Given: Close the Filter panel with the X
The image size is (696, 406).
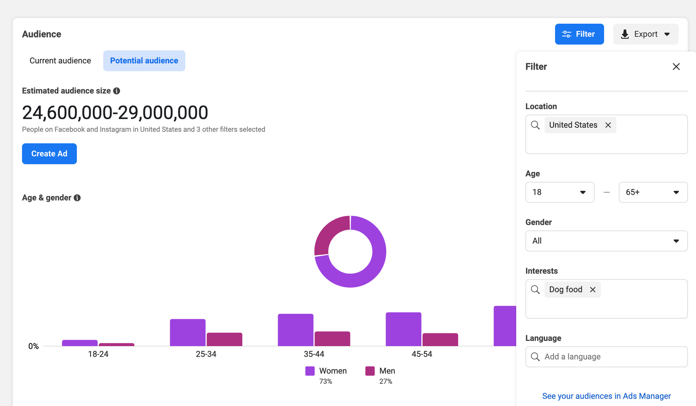Looking at the screenshot, I should tap(676, 66).
